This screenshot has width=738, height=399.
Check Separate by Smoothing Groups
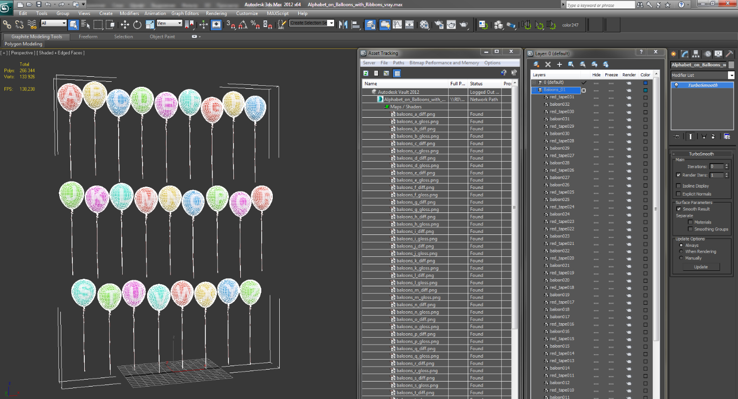[x=690, y=229]
